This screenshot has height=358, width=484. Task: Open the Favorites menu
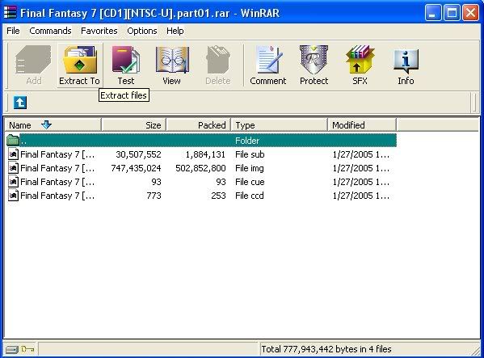pyautogui.click(x=99, y=31)
